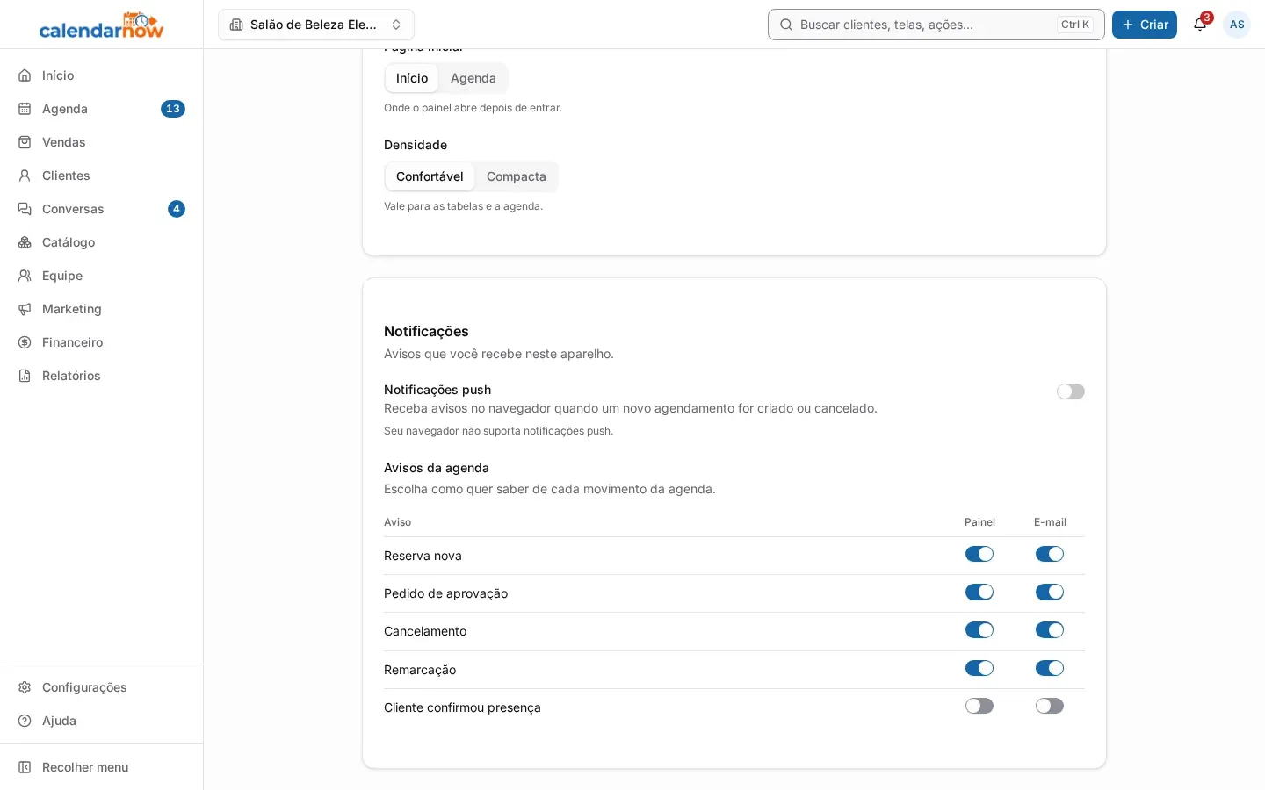Click the AS user avatar
The image size is (1265, 790).
click(x=1237, y=25)
